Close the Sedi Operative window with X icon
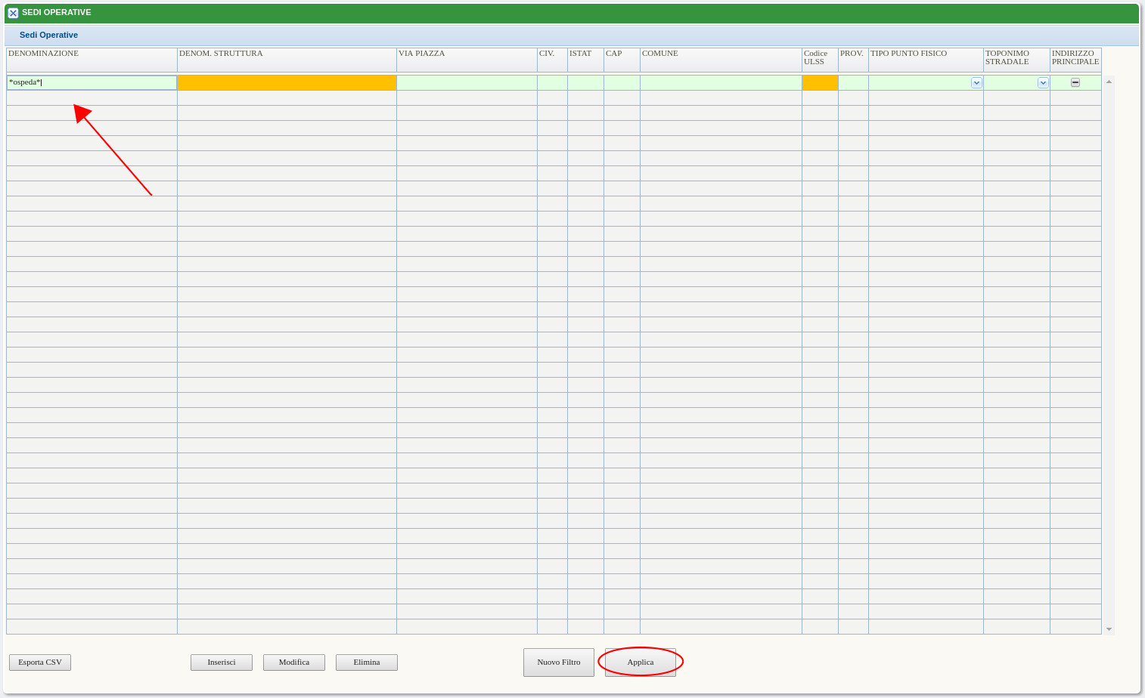Screen dimensions: 1145x698 pyautogui.click(x=13, y=13)
